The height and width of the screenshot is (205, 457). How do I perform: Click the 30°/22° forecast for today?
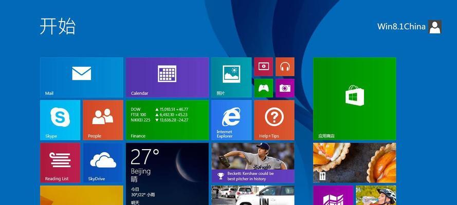[x=143, y=195]
